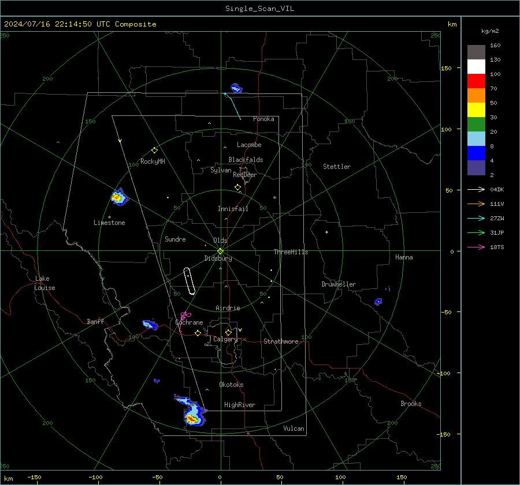Click the magenta 18TS arrow in legend

pos(476,247)
